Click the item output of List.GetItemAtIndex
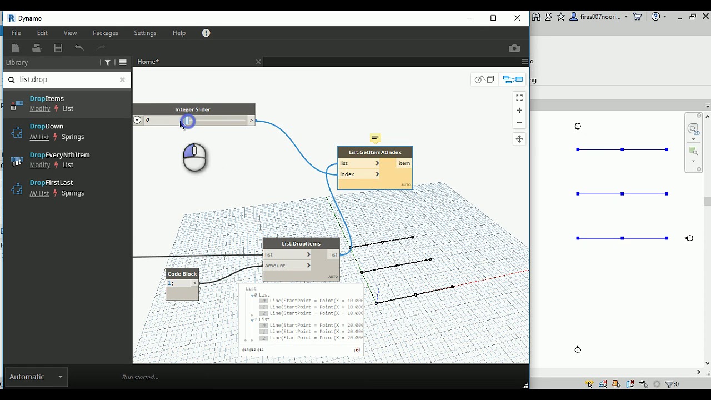 tap(404, 163)
